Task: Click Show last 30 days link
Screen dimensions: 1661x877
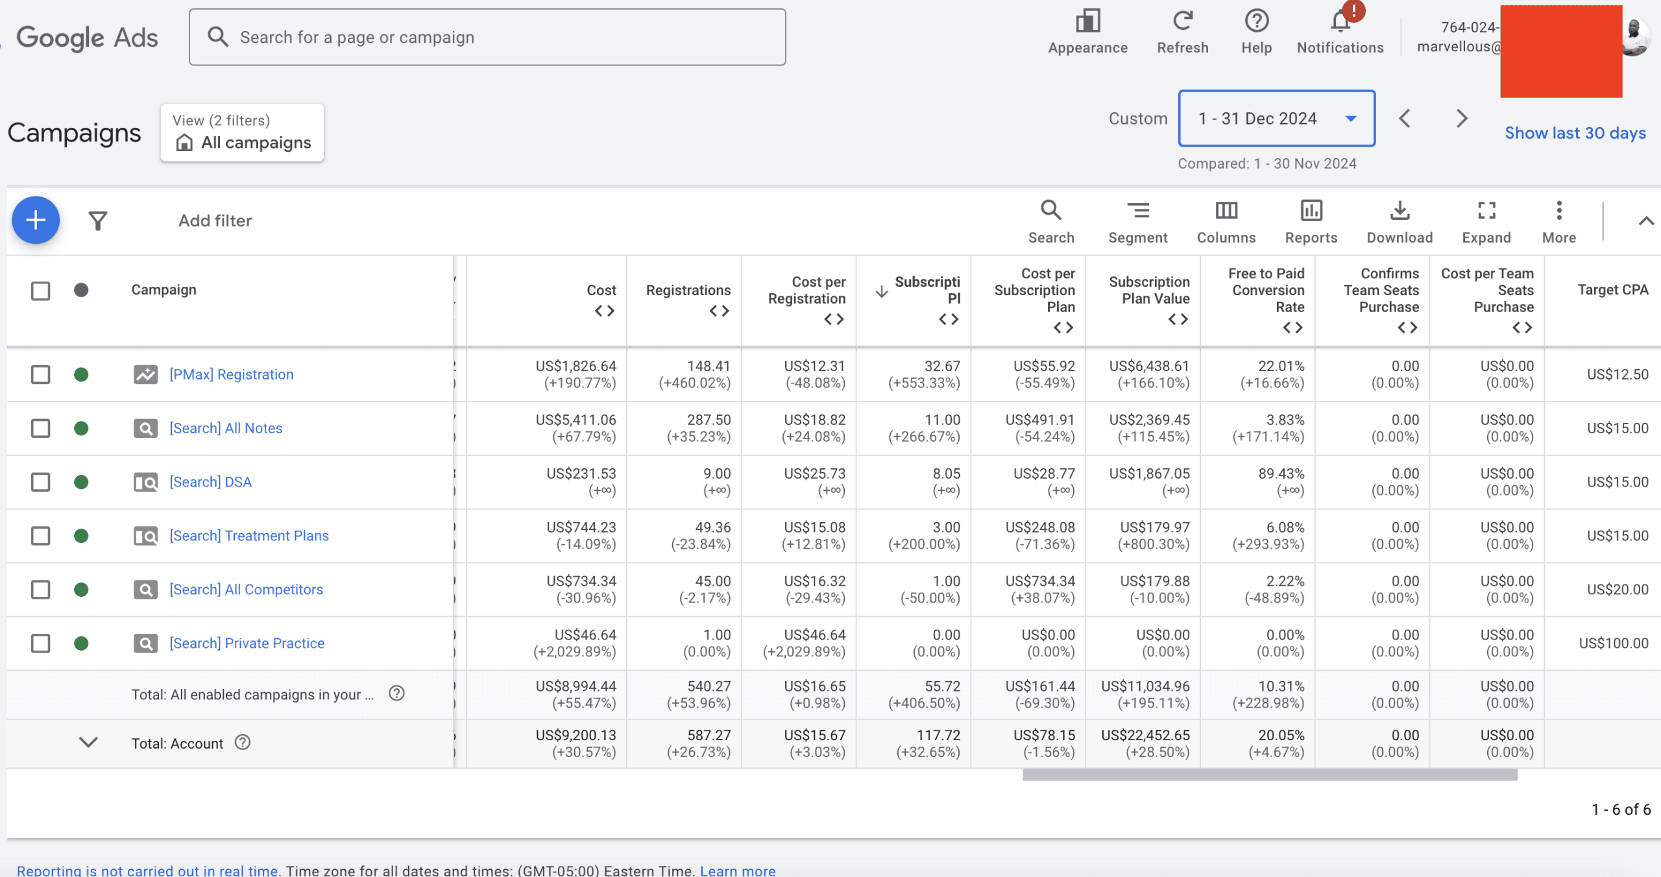Action: coord(1575,133)
